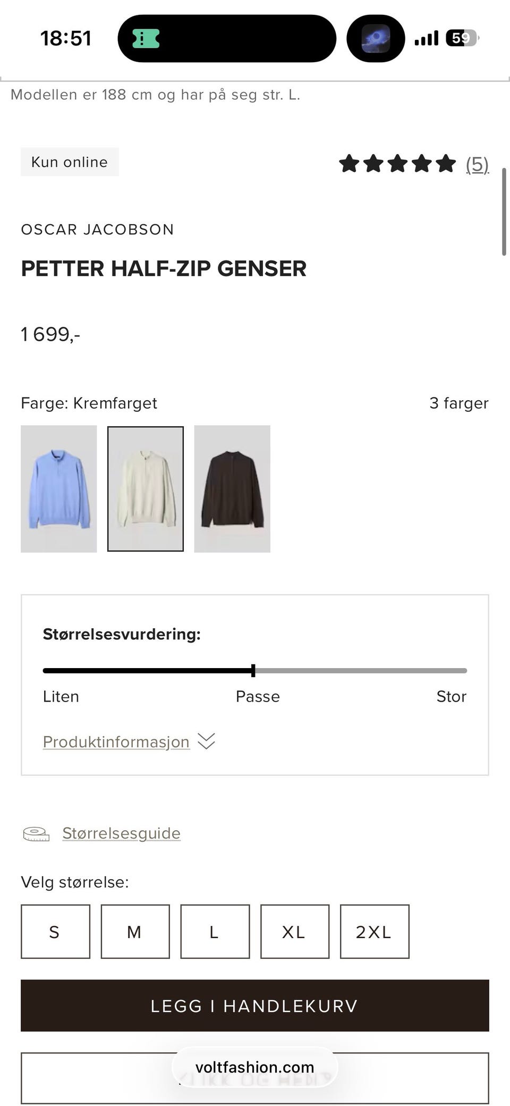Pick size 2XL

375,932
